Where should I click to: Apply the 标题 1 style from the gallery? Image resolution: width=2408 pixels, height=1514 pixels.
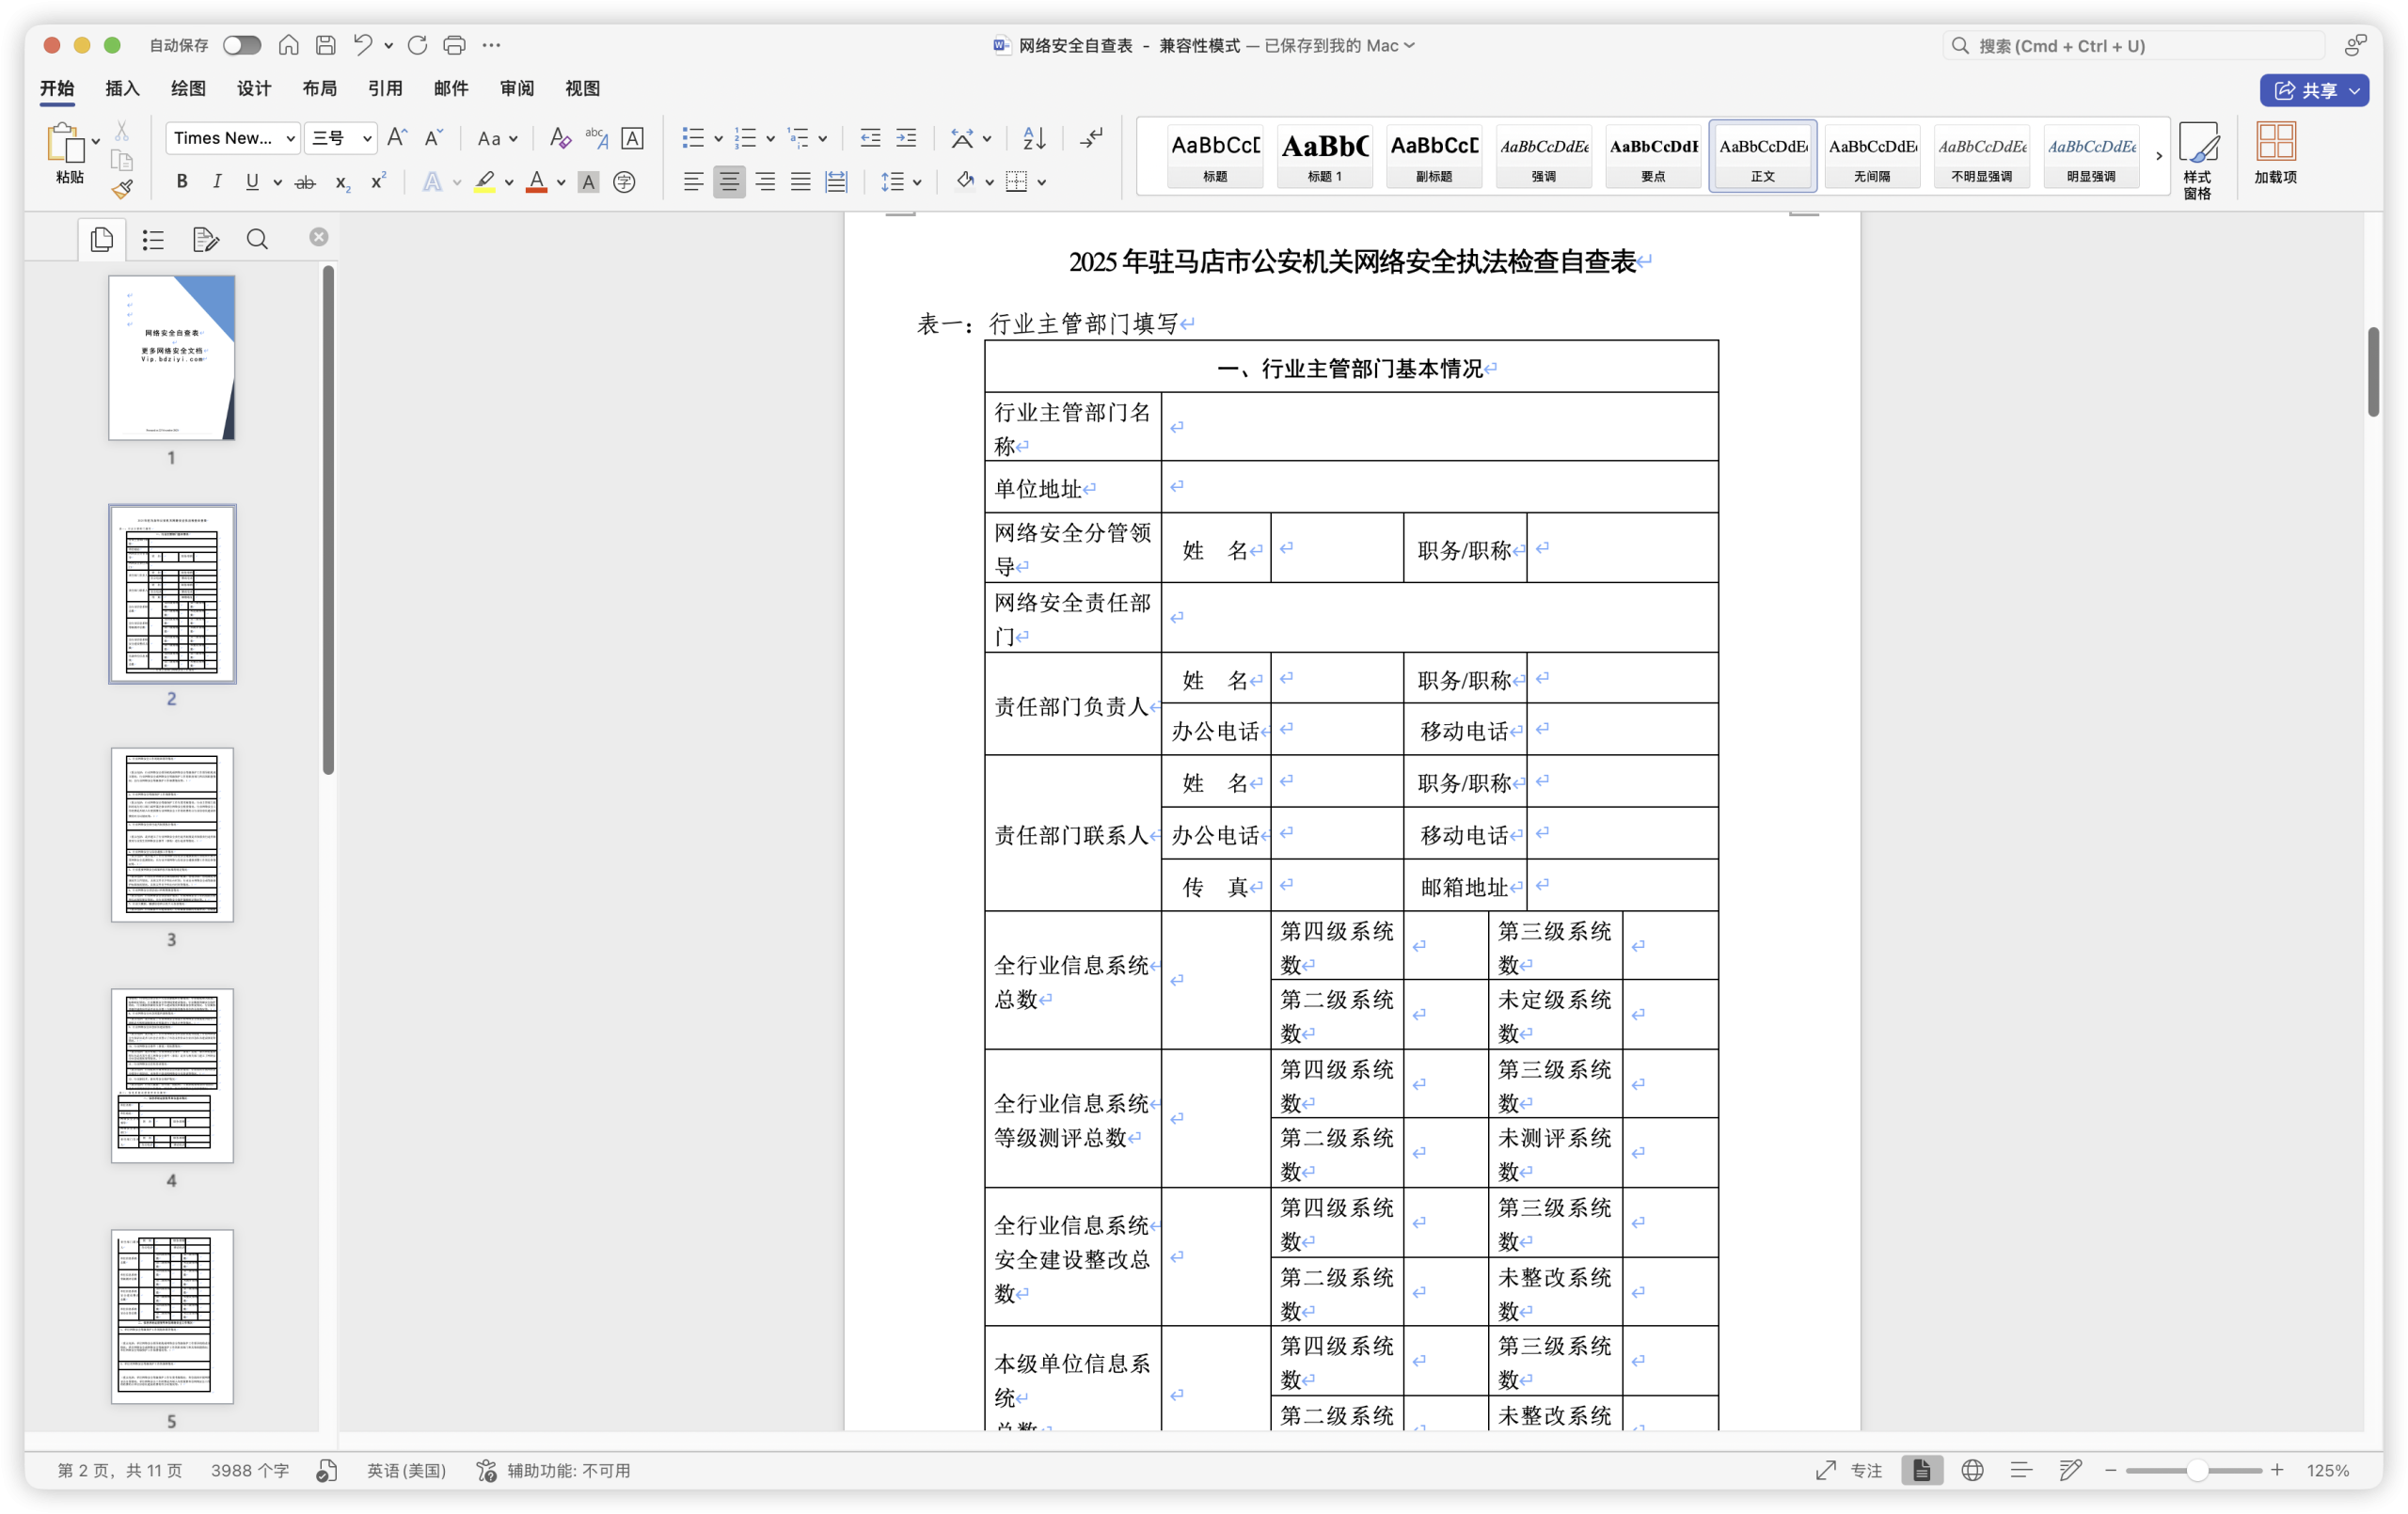(x=1323, y=156)
